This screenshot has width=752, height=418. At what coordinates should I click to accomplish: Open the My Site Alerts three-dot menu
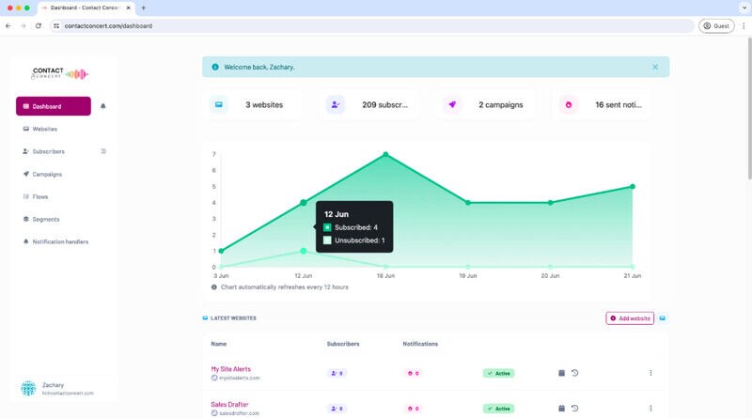pyautogui.click(x=650, y=373)
